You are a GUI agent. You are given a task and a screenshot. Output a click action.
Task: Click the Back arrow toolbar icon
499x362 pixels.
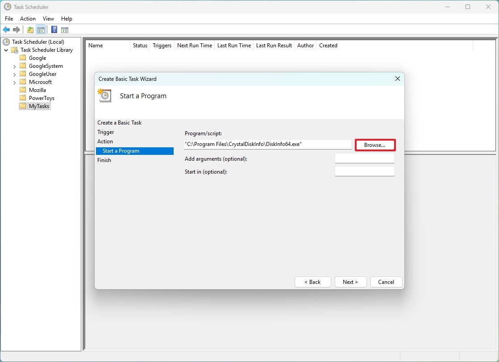point(6,30)
